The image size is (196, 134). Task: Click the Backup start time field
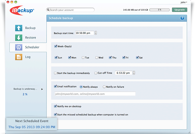(x=85, y=33)
